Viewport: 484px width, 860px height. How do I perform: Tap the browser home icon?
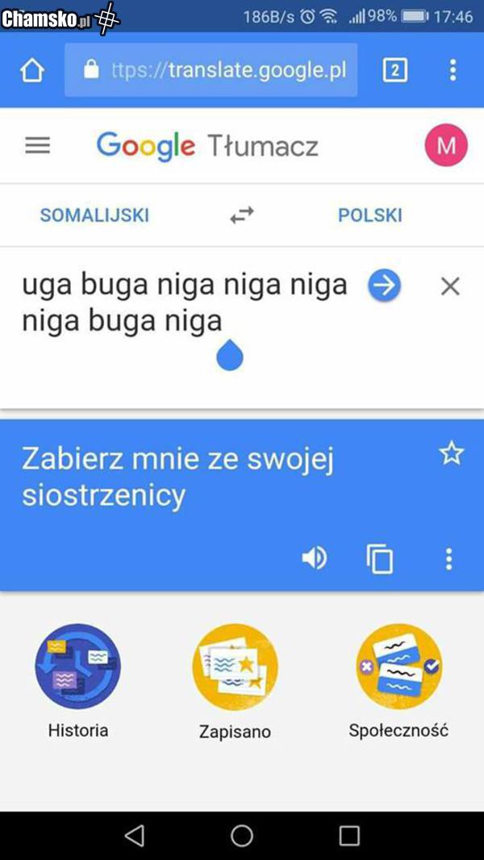[31, 71]
